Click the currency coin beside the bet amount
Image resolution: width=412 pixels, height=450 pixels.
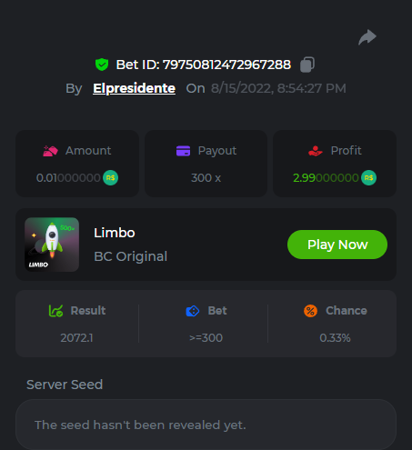pyautogui.click(x=111, y=178)
